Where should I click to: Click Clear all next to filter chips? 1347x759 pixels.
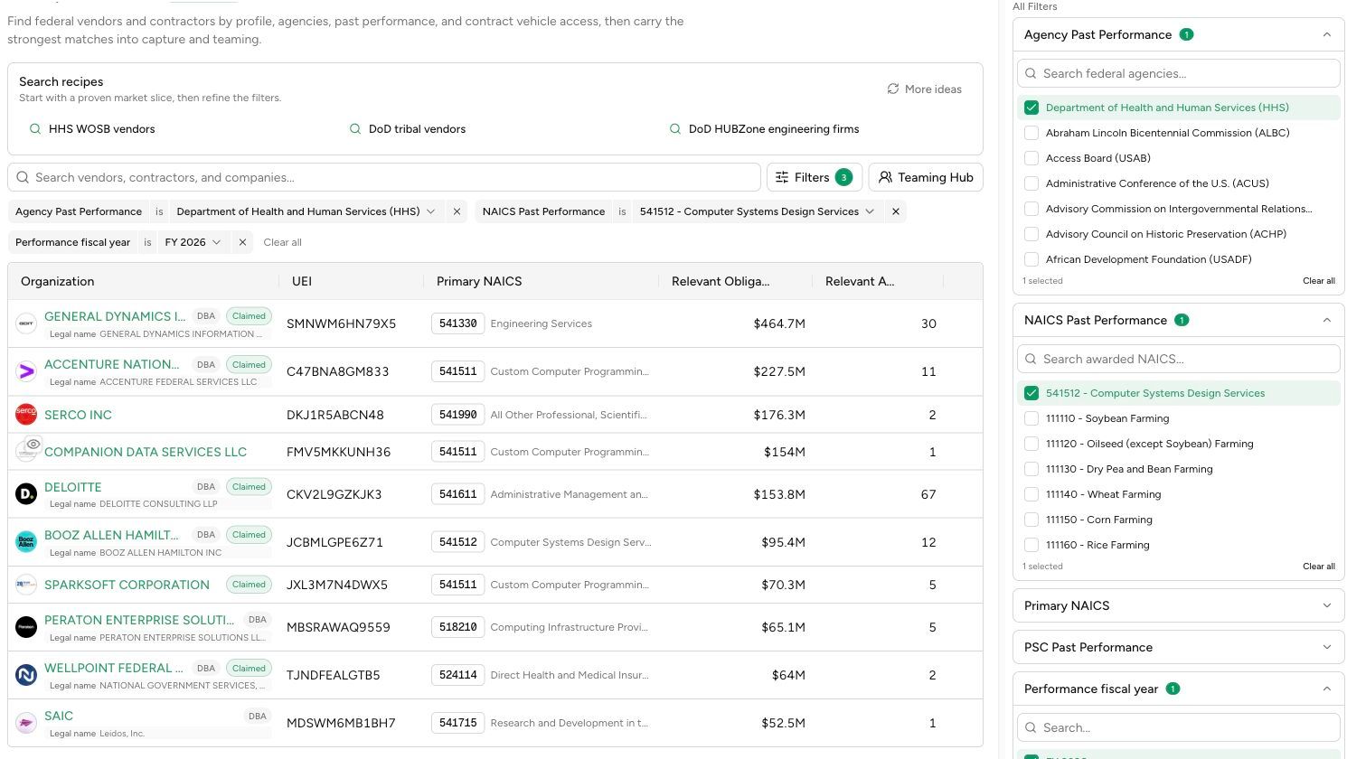[282, 242]
